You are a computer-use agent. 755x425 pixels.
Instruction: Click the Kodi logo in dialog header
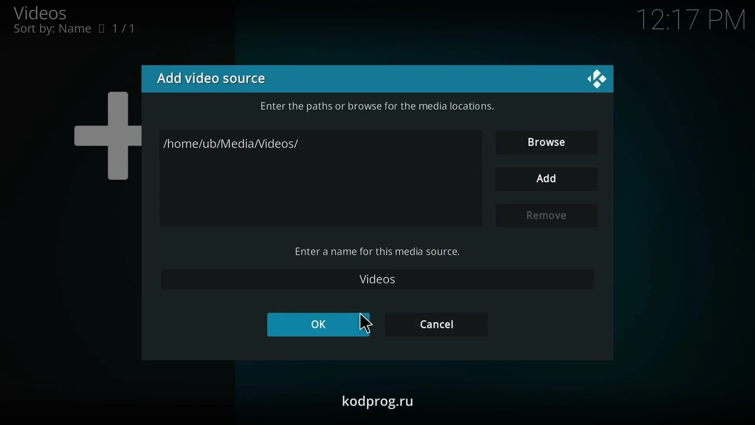597,79
